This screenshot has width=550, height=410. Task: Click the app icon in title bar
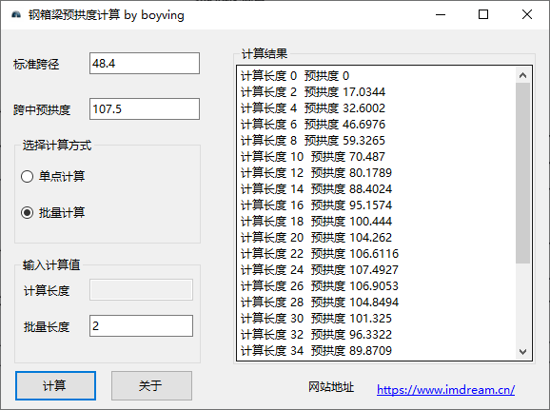[x=16, y=14]
